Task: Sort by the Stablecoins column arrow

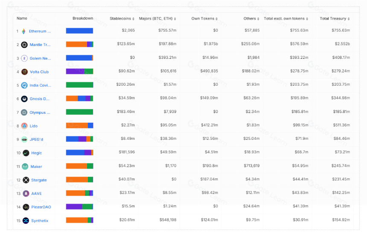Action: point(133,19)
